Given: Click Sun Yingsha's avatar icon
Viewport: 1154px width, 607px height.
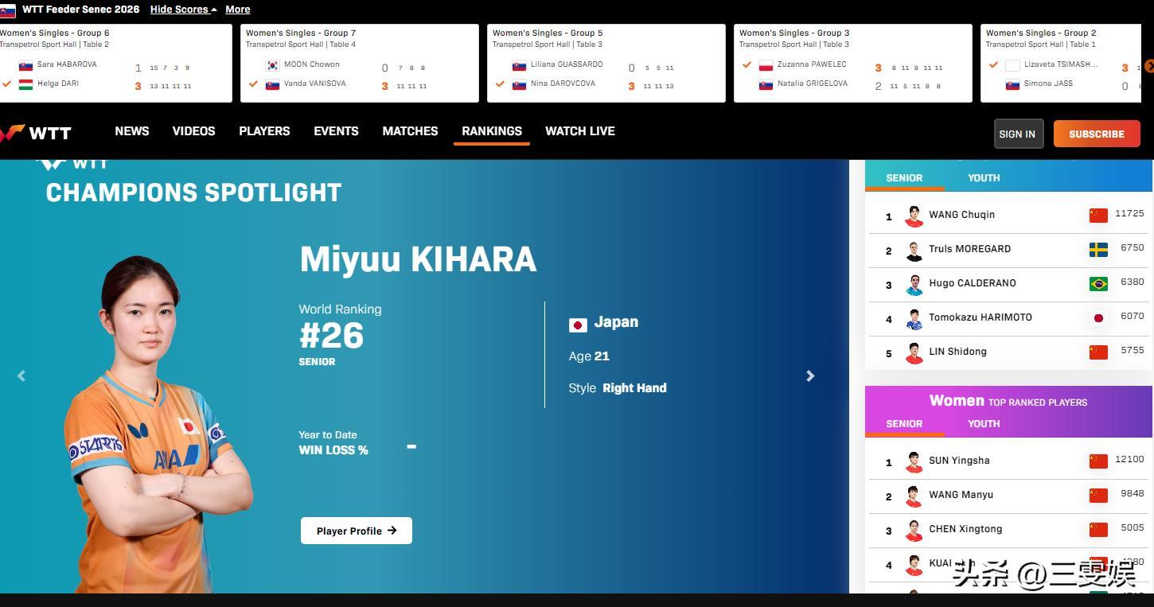Looking at the screenshot, I should coord(914,461).
